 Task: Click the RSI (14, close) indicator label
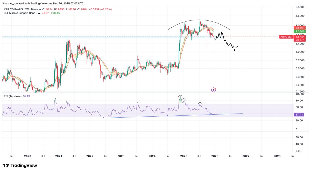[x=13, y=96]
